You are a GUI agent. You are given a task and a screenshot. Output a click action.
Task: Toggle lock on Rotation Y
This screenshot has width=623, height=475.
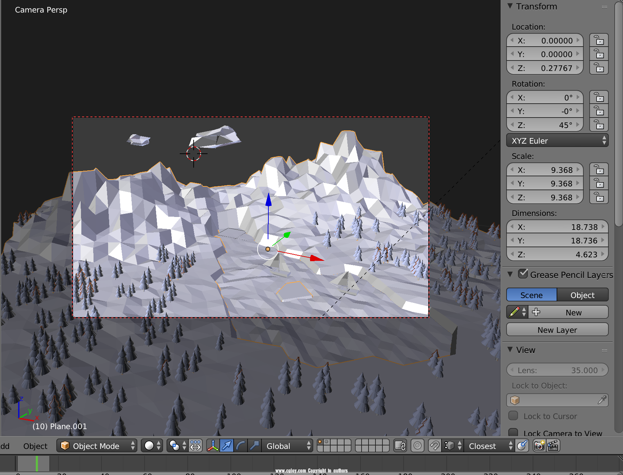pos(599,111)
